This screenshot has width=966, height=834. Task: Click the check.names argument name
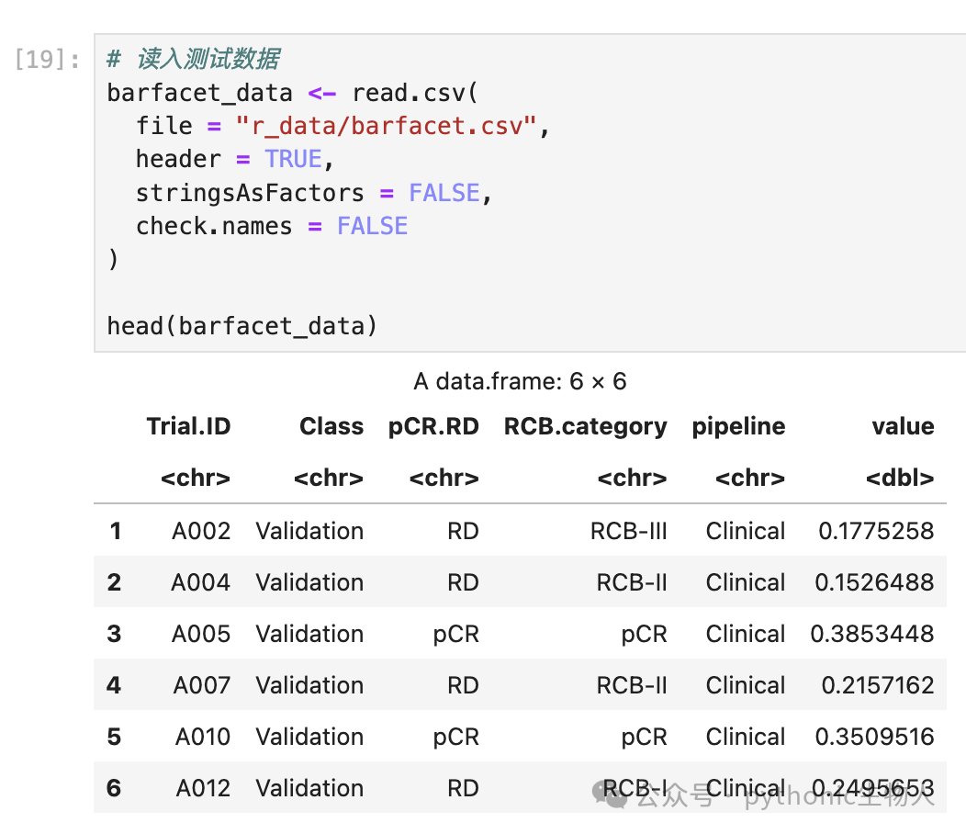click(214, 226)
